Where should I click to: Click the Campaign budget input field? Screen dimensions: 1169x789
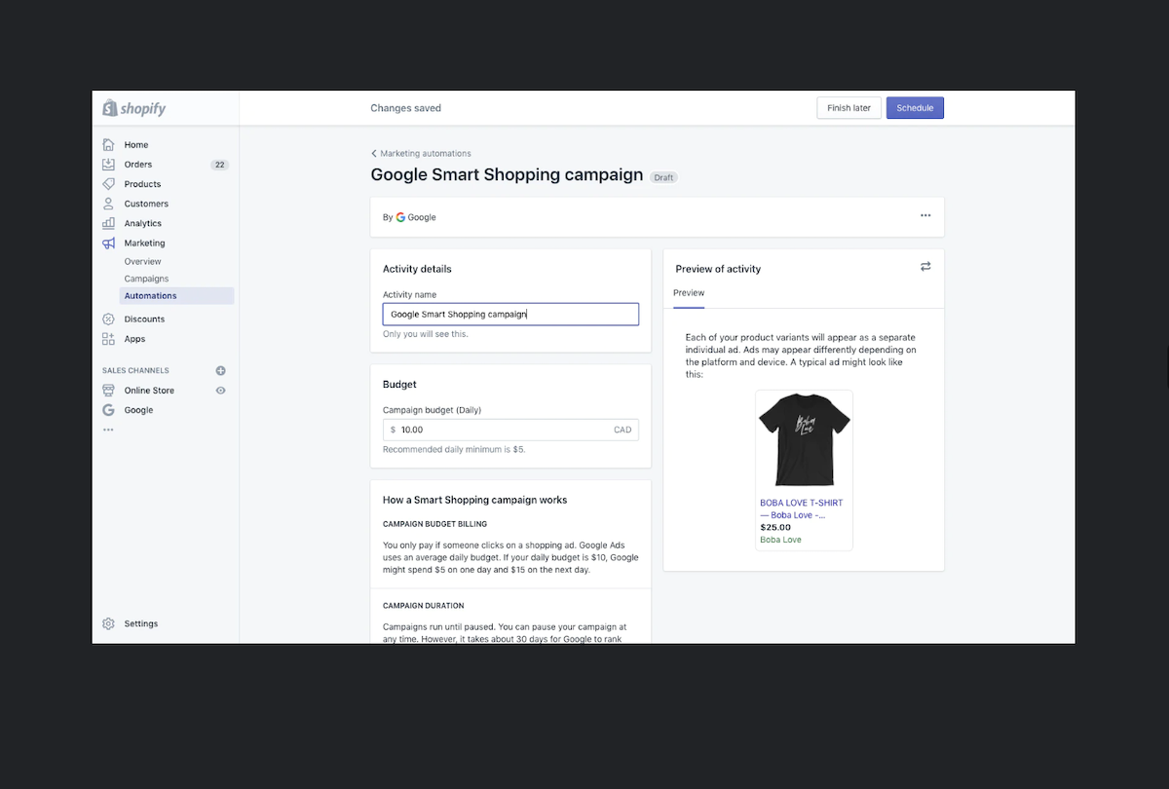(510, 430)
